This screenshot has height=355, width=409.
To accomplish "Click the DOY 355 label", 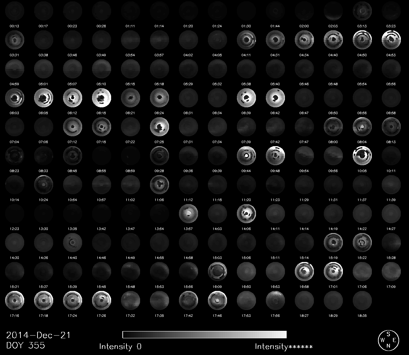I will click(26, 345).
